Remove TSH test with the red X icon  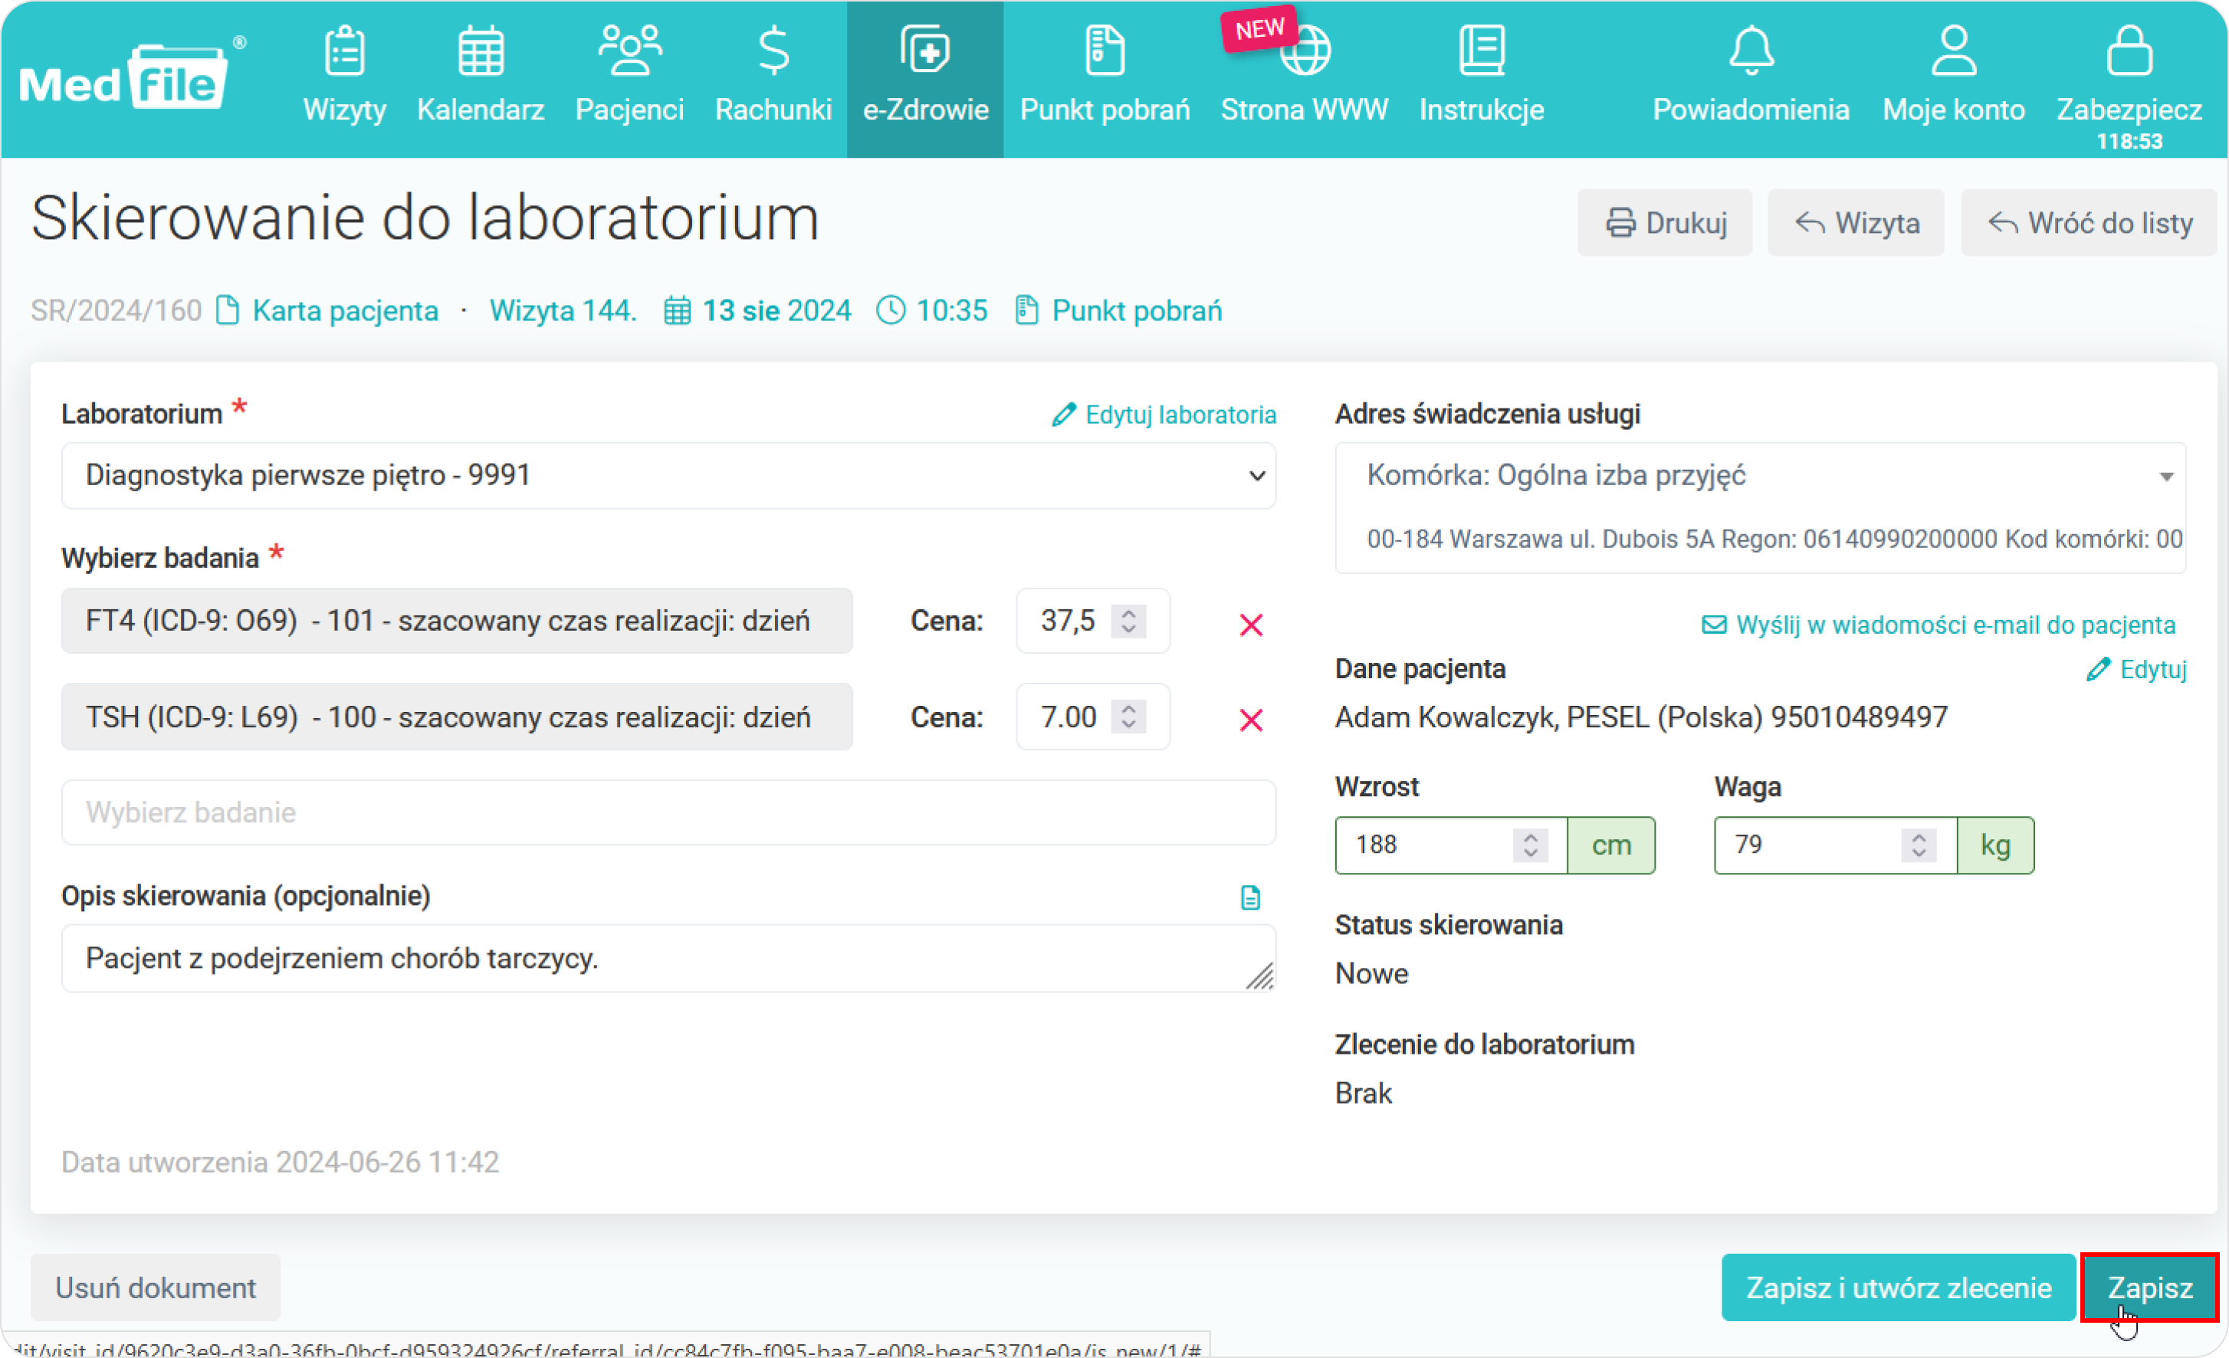tap(1253, 718)
